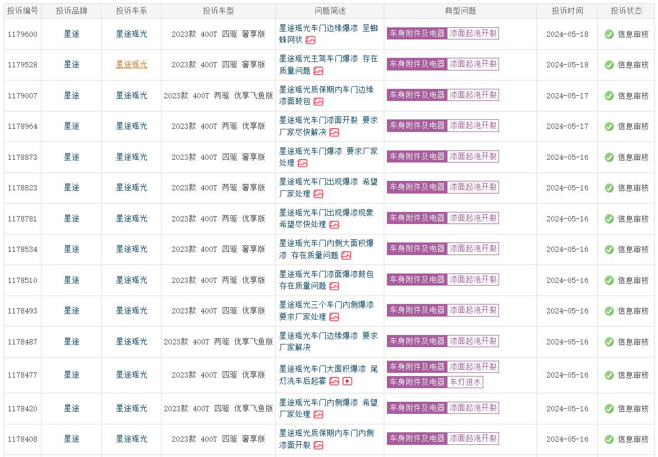The height and width of the screenshot is (457, 658).
Task: Click 漆面起泡开裂 tag in complaint 1179528 row
Action: pos(473,64)
